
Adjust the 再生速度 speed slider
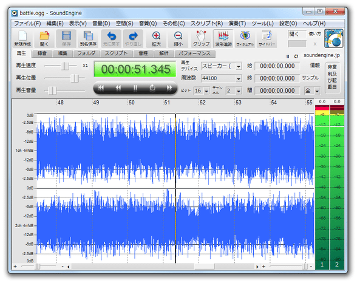tap(65, 66)
